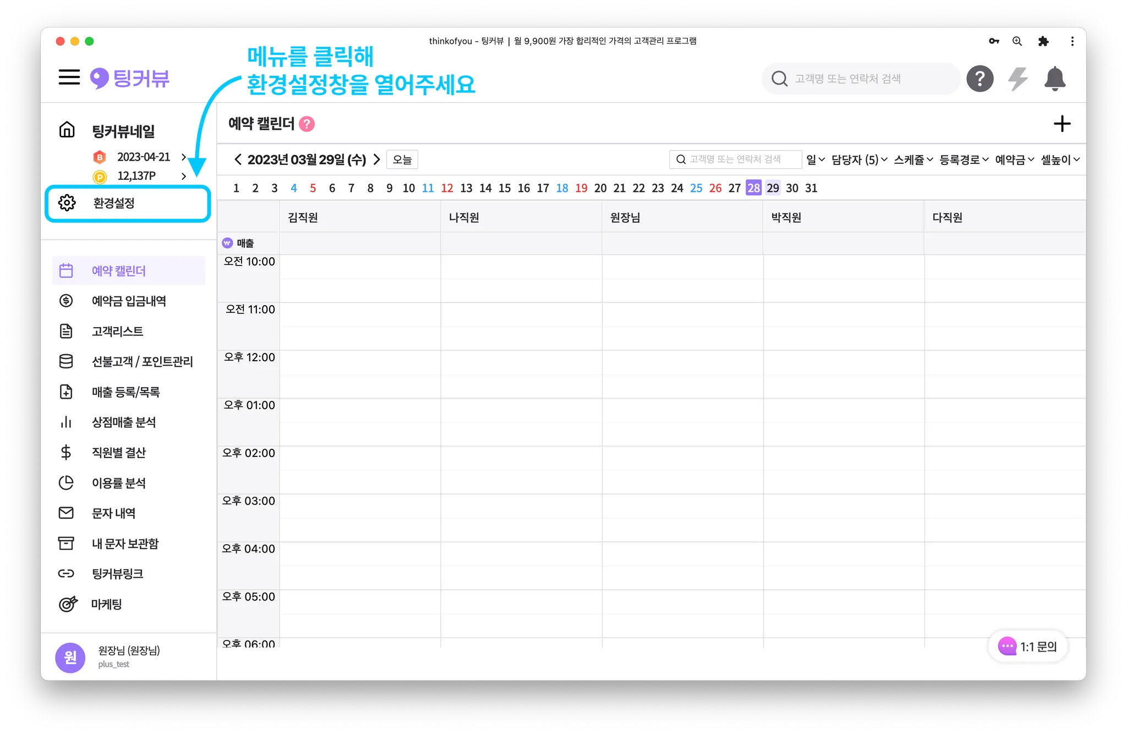Open the lightning bolt quick action icon

(1017, 79)
